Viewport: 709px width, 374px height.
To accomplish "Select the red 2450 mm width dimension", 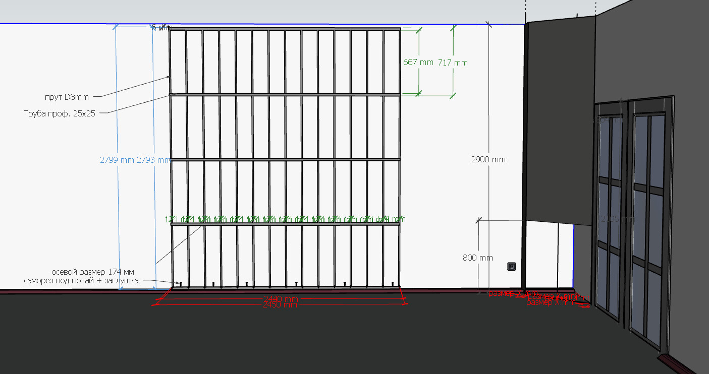I will pos(280,305).
